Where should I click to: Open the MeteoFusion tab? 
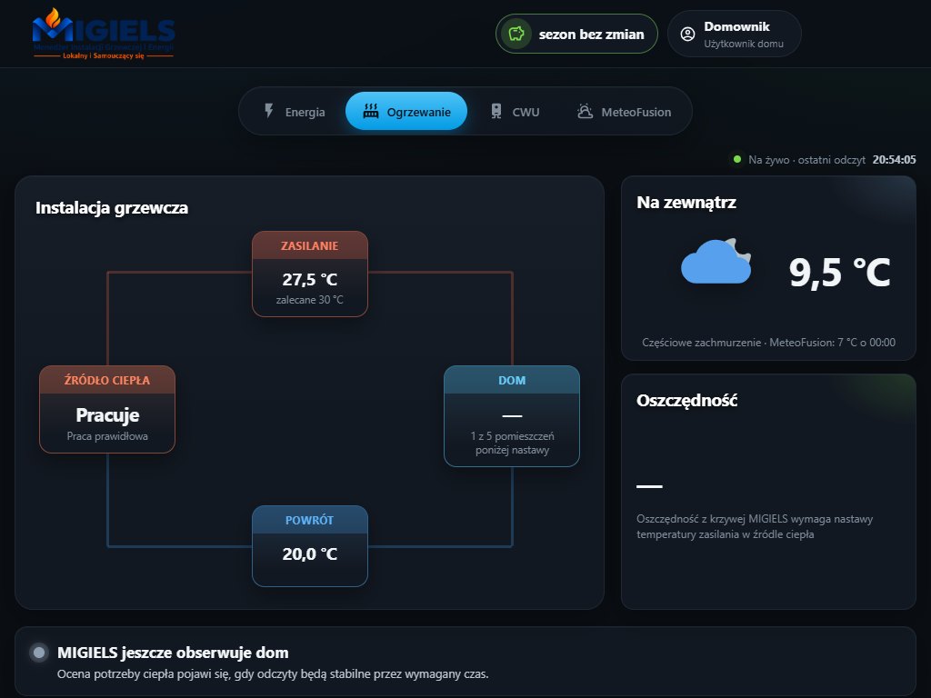(x=624, y=112)
